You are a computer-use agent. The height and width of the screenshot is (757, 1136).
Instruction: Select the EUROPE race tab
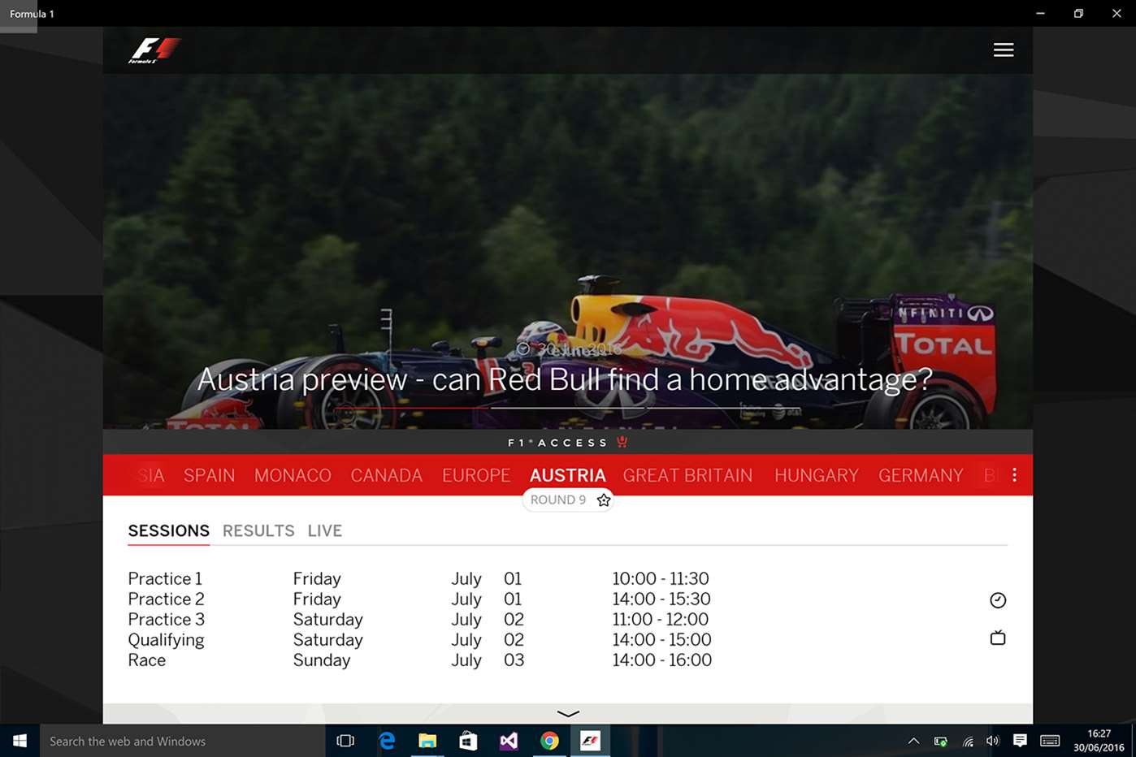click(476, 475)
